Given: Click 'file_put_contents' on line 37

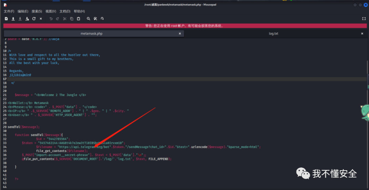Looking at the screenshot, I should coord(39,159).
